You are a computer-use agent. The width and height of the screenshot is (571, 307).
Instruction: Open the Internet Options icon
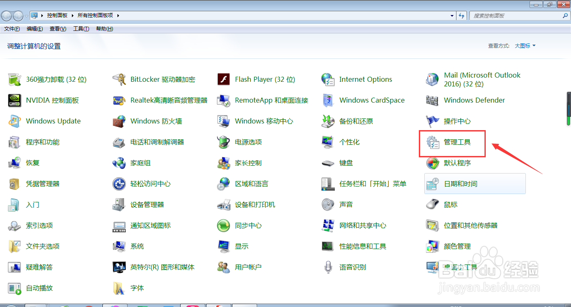(328, 79)
